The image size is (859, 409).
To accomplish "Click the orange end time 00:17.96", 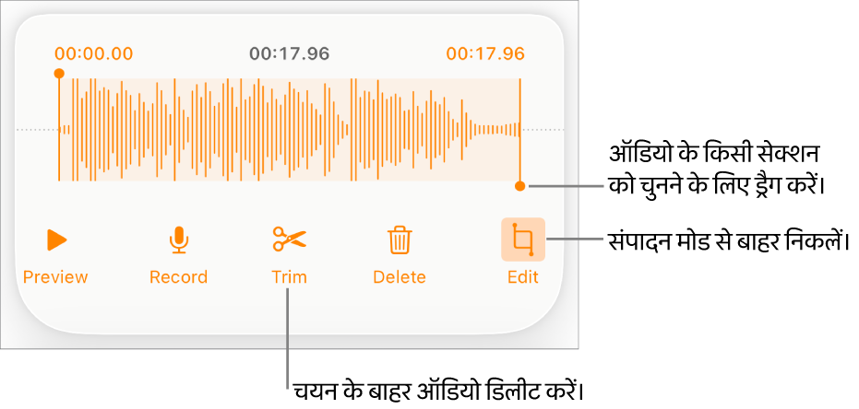I will pyautogui.click(x=485, y=53).
